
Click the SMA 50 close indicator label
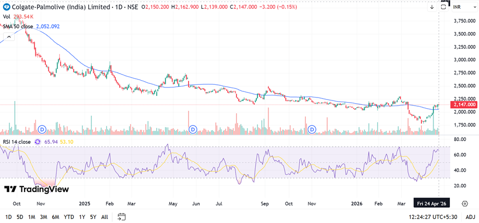19,26
